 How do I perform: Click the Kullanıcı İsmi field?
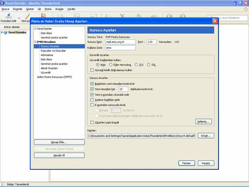click(x=120, y=48)
